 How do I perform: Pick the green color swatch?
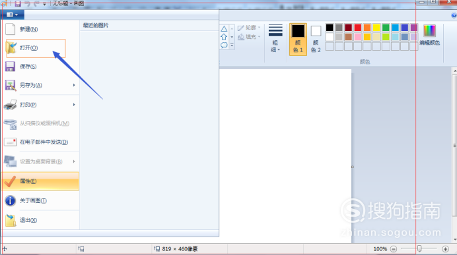point(386,28)
